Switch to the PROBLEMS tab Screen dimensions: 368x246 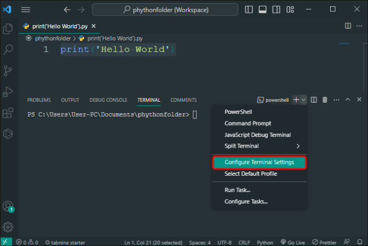click(x=39, y=100)
